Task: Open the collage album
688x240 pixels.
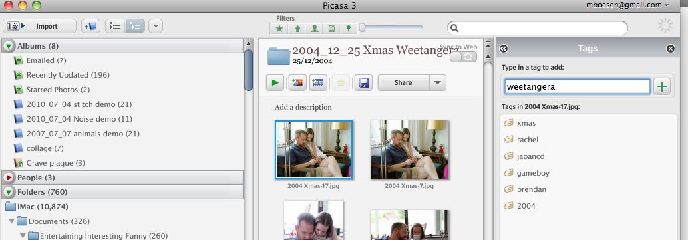Action: 45,148
